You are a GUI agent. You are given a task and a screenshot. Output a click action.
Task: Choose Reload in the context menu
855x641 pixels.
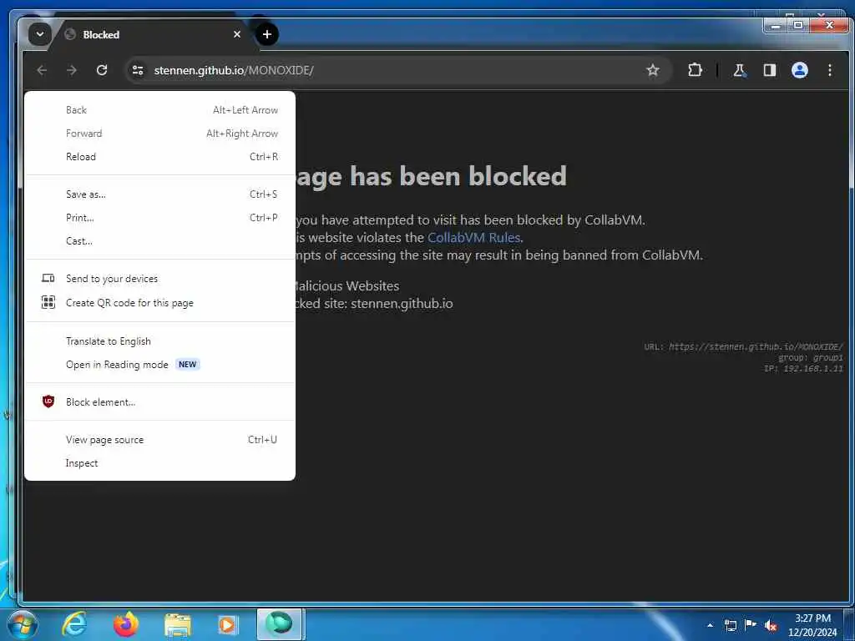pos(159,157)
